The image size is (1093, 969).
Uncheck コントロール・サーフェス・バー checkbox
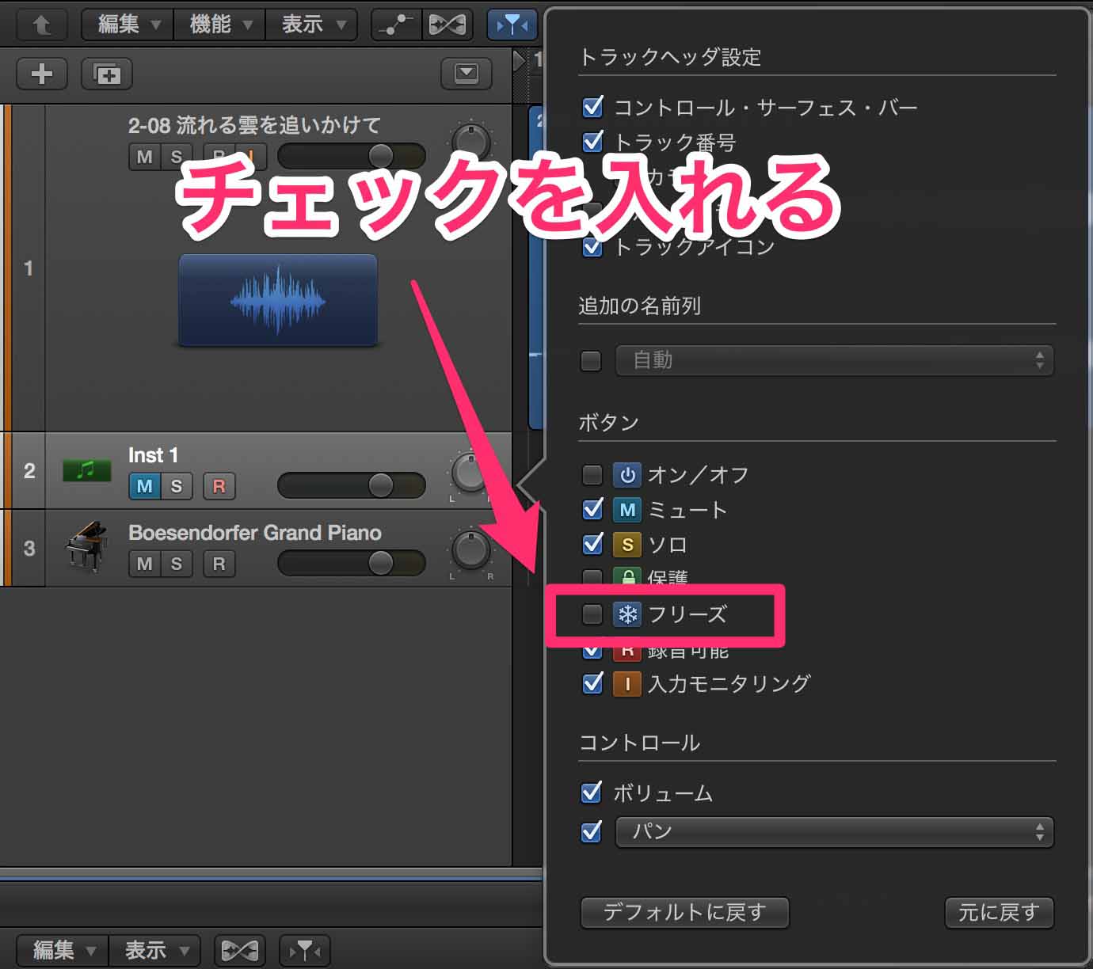tap(592, 107)
